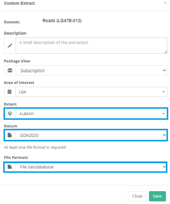
Task: Click the document icon beside Datum
Action: pos(10,135)
